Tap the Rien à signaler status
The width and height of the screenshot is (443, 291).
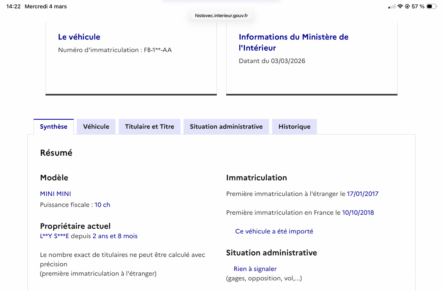[255, 269]
